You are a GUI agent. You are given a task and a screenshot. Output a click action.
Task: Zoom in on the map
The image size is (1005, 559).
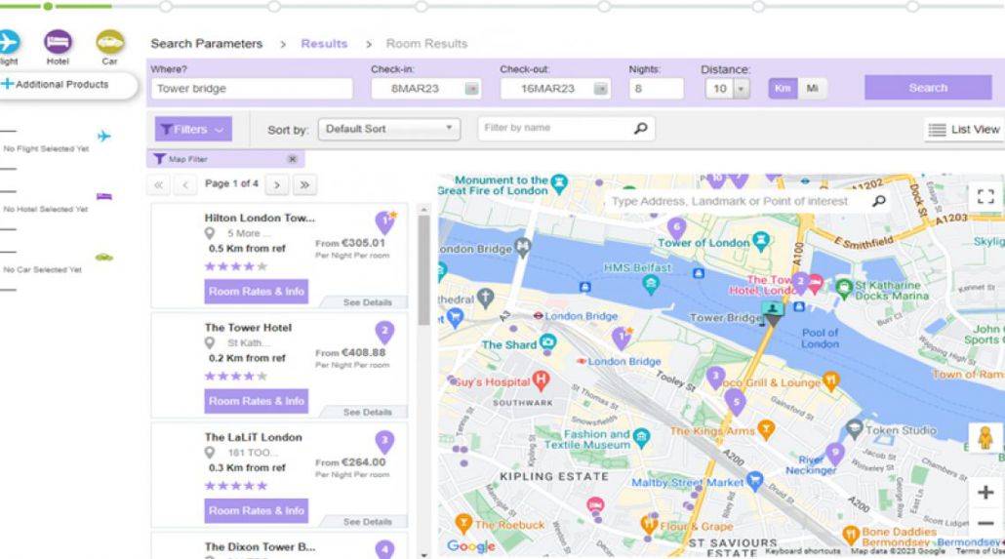click(x=985, y=493)
